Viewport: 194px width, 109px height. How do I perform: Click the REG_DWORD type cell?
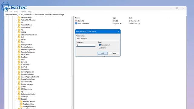click(x=117, y=23)
